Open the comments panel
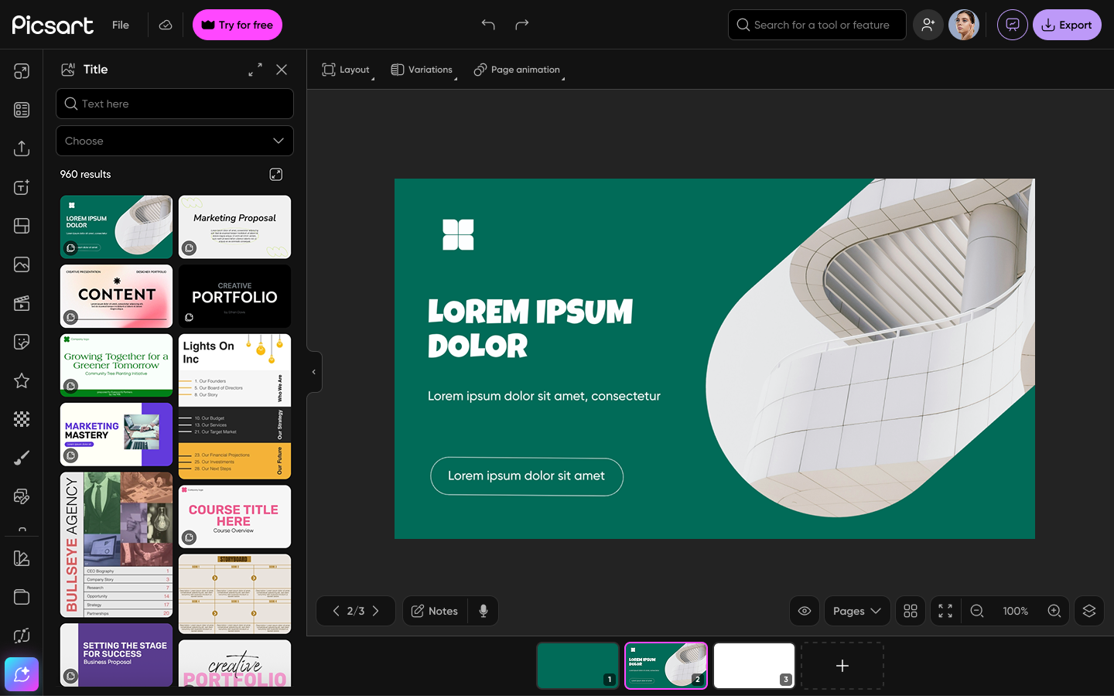 [x=1012, y=25]
